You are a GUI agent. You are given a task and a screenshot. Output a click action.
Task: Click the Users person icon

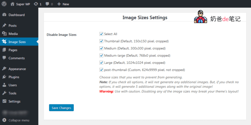[4, 85]
